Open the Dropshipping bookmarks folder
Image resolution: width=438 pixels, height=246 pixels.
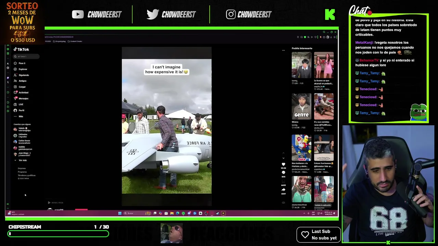(60, 41)
